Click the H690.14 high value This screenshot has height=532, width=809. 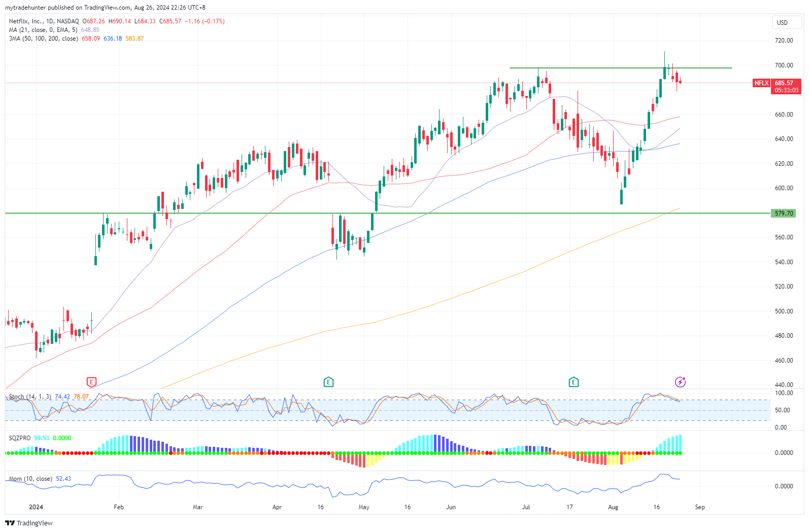click(119, 21)
